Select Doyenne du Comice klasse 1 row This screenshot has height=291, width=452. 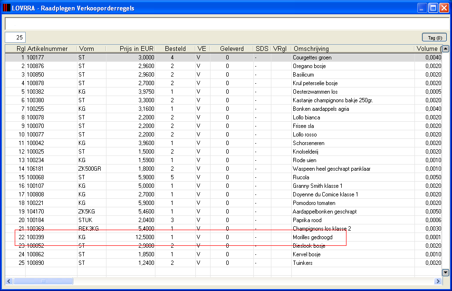(x=223, y=194)
